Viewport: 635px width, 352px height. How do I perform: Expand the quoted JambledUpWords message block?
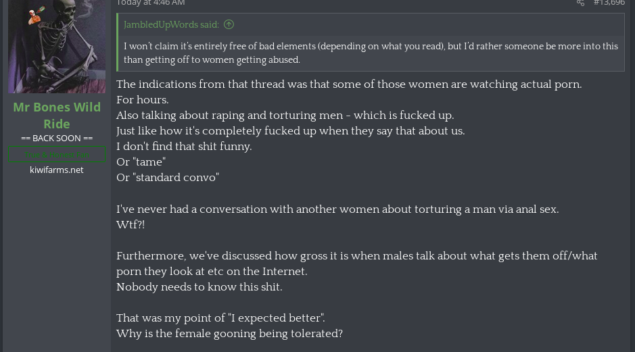(x=371, y=43)
